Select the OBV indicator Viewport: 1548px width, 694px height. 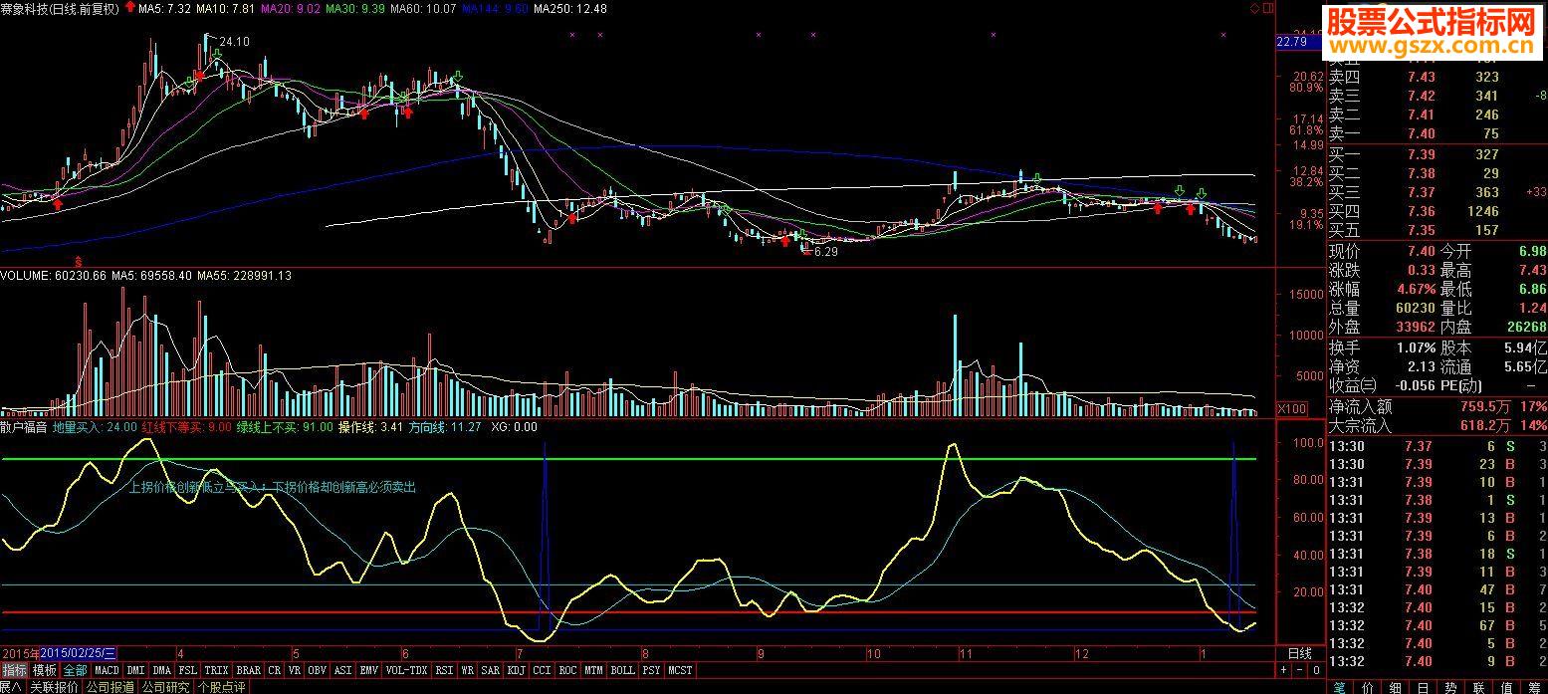pos(317,670)
